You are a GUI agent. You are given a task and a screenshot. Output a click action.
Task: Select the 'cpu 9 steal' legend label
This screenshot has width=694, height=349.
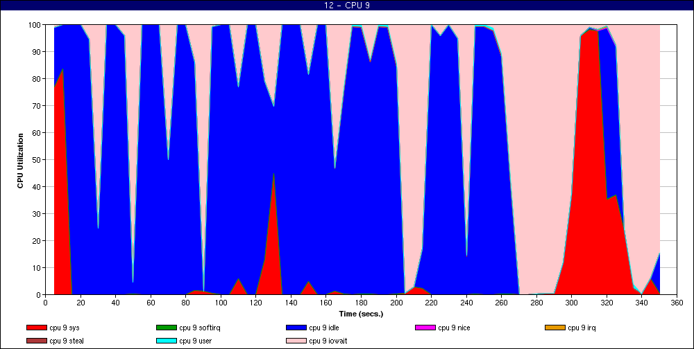click(67, 341)
